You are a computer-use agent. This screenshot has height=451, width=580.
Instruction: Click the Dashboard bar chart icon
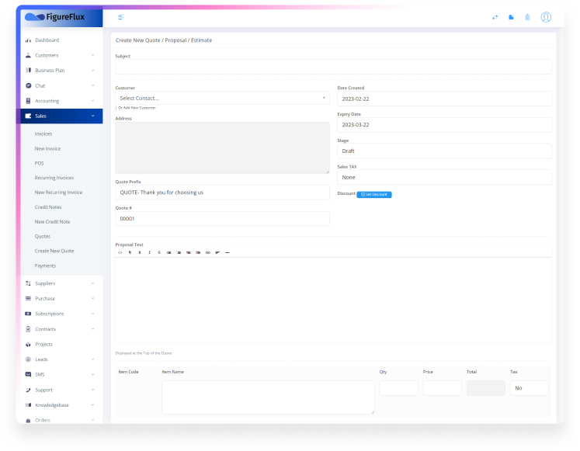29,40
